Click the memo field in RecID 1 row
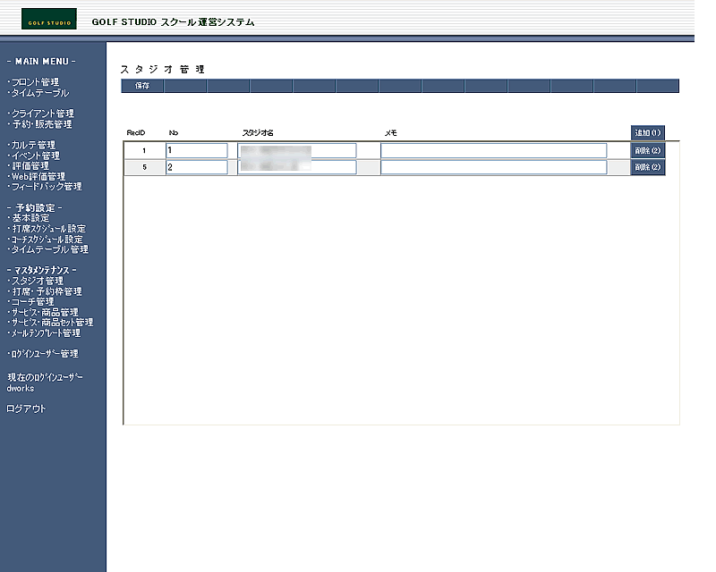This screenshot has width=716, height=572. point(494,150)
